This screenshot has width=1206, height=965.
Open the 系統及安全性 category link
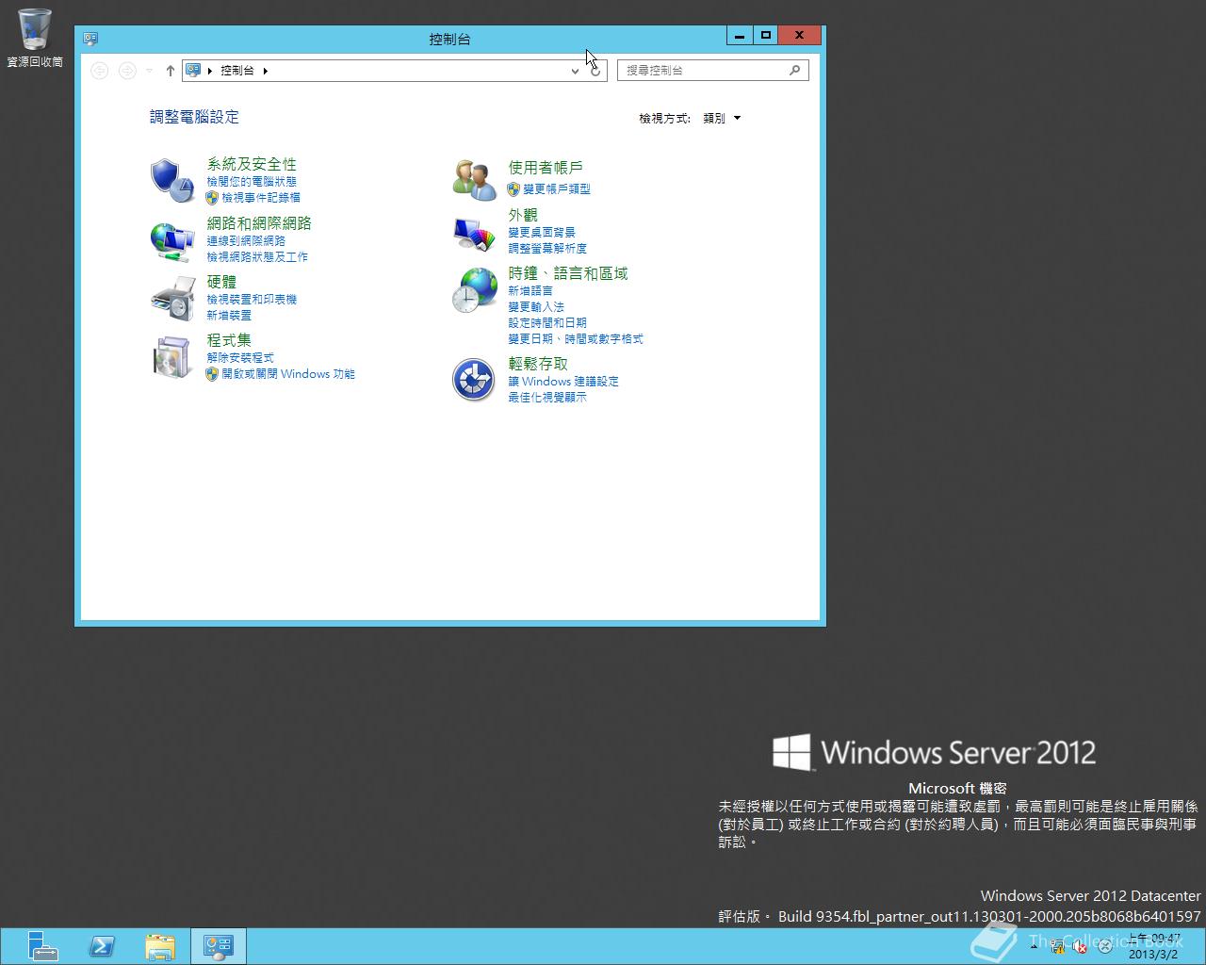tap(252, 164)
